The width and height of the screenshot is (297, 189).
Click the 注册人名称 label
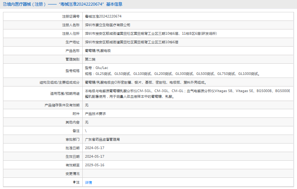click(71, 25)
